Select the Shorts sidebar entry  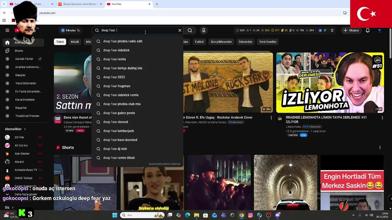pos(19,51)
